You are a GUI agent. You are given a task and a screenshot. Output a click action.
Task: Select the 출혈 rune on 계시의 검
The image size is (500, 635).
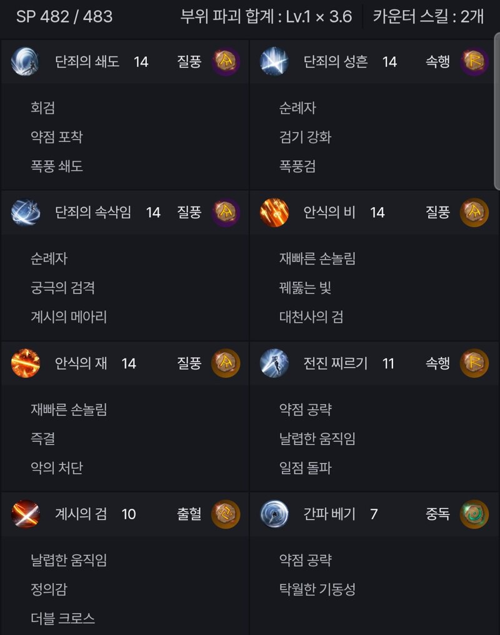pyautogui.click(x=226, y=514)
